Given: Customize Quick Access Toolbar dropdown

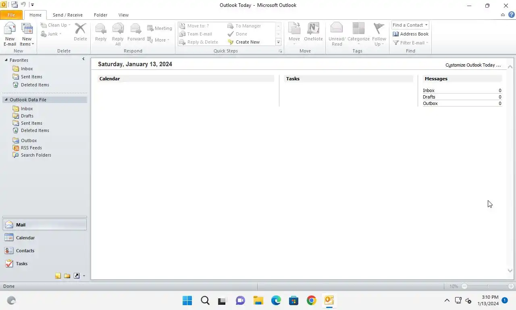Looking at the screenshot, I should pos(32,5).
